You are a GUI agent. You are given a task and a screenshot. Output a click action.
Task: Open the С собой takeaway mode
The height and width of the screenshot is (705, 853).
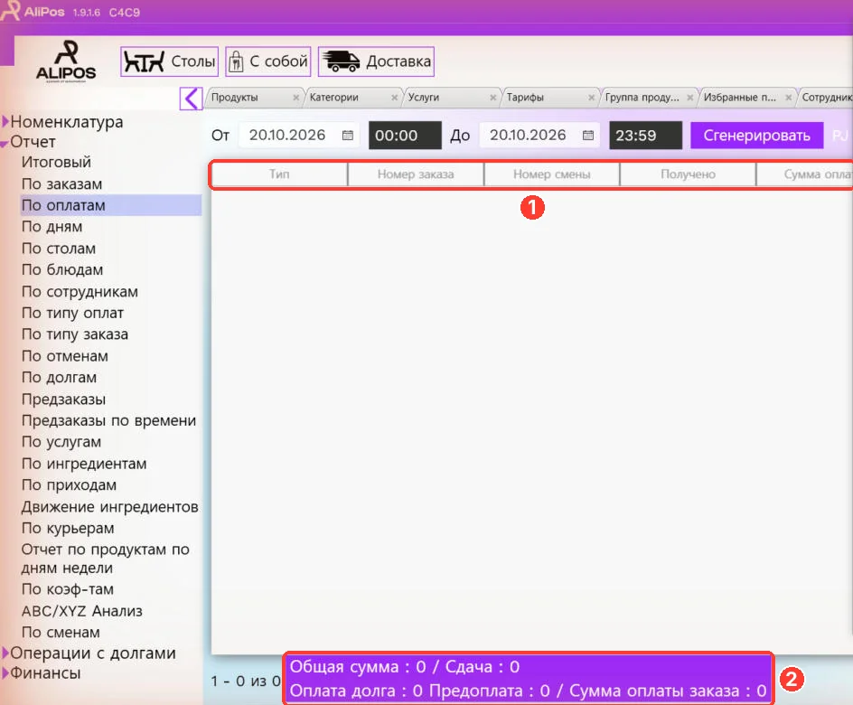pos(268,61)
